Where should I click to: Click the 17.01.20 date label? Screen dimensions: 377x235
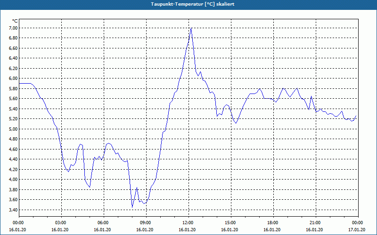pos(357,230)
